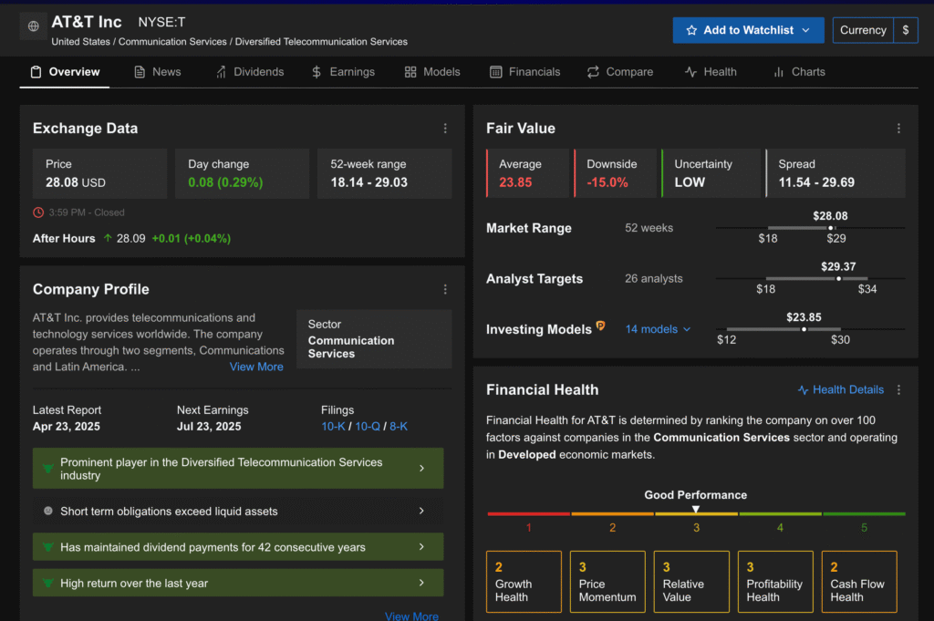Select the Profitability Health score card

(775, 582)
